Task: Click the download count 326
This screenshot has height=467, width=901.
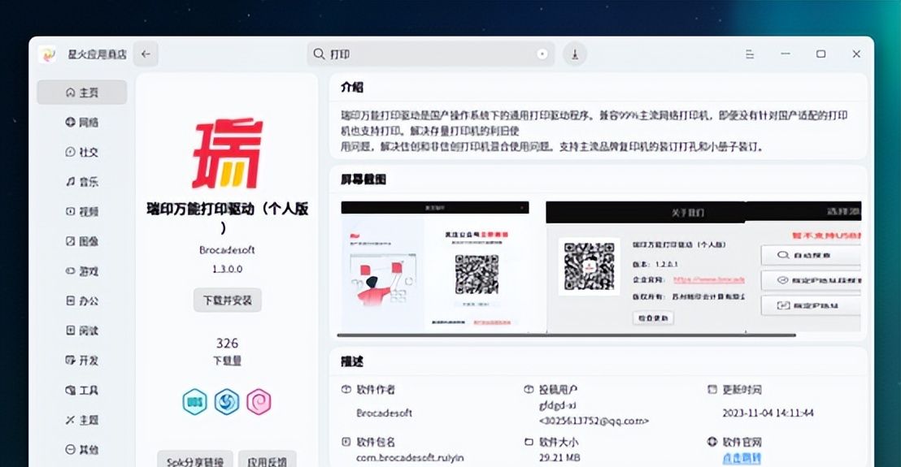Action: (227, 343)
